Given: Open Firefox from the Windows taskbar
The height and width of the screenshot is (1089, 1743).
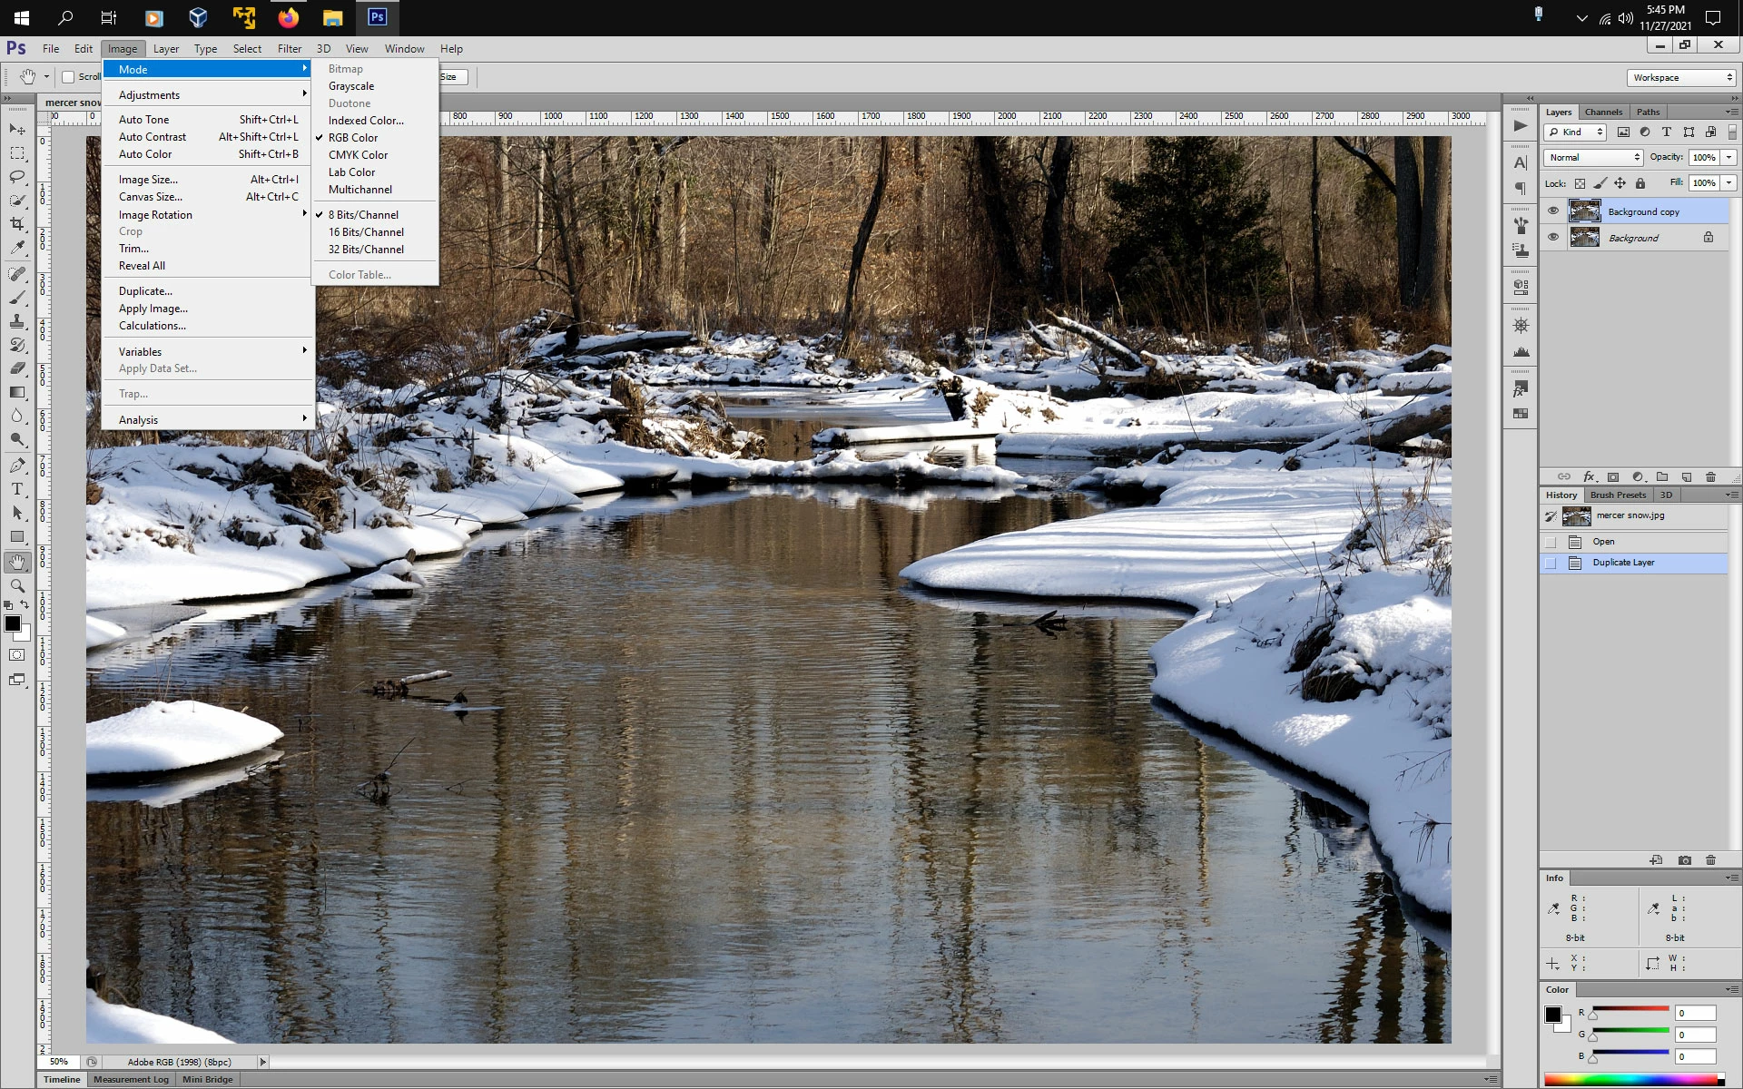Looking at the screenshot, I should (288, 17).
